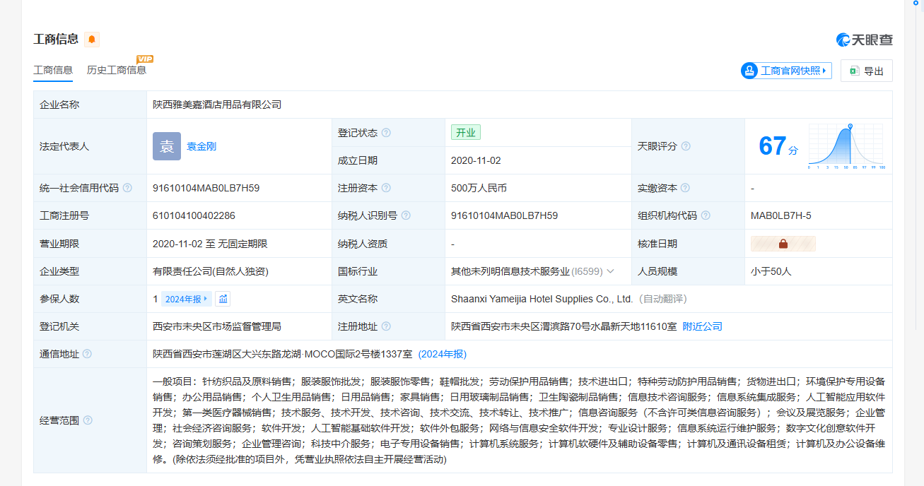Click the 天眼评分 score distribution chart

847,146
